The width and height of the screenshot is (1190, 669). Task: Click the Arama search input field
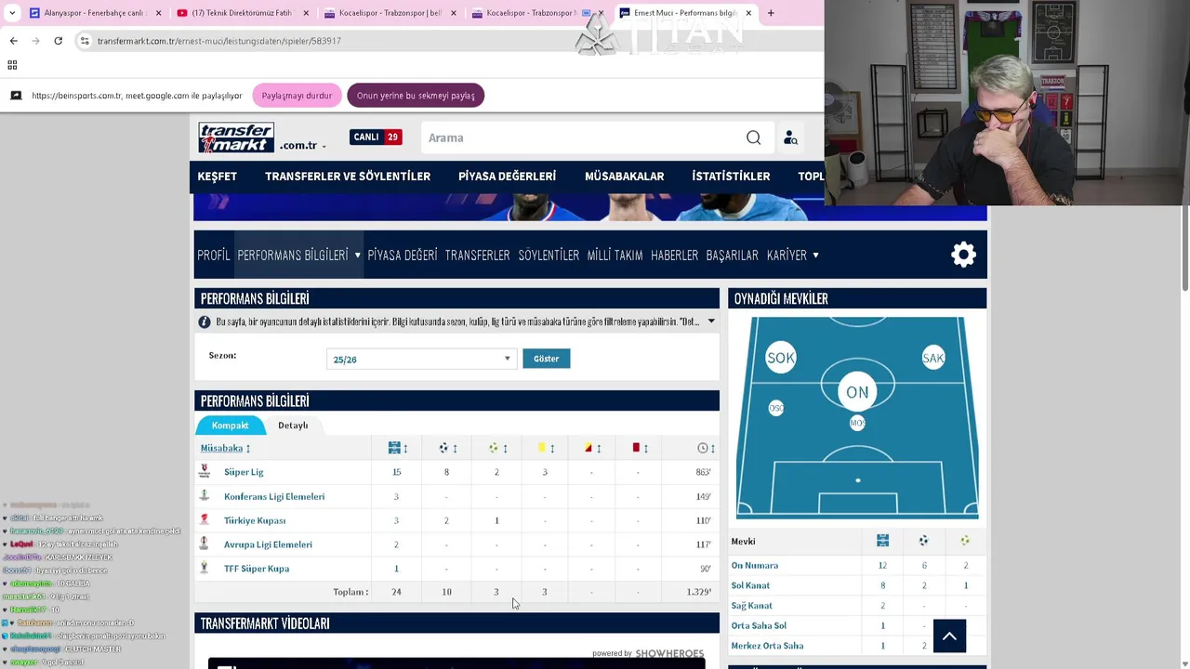tap(581, 138)
